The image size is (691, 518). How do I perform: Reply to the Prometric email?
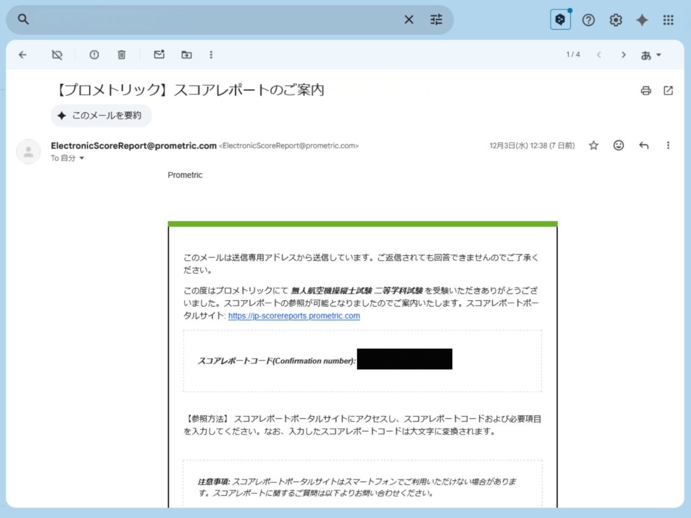(x=643, y=145)
